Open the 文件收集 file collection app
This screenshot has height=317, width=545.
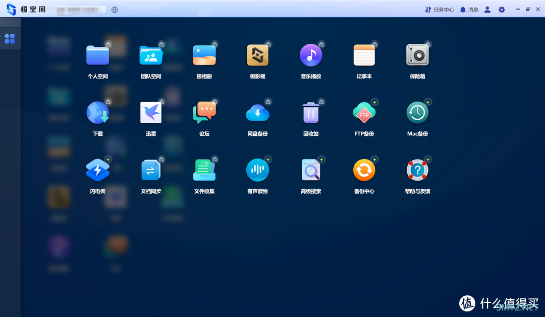point(204,171)
